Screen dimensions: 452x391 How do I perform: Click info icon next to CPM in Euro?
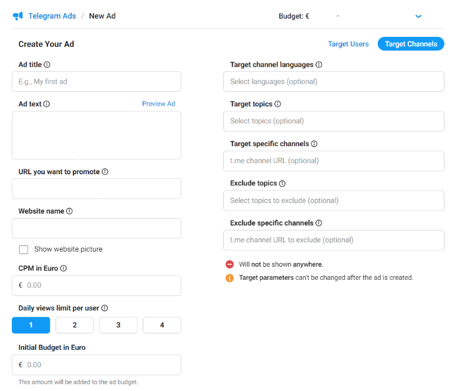click(64, 269)
